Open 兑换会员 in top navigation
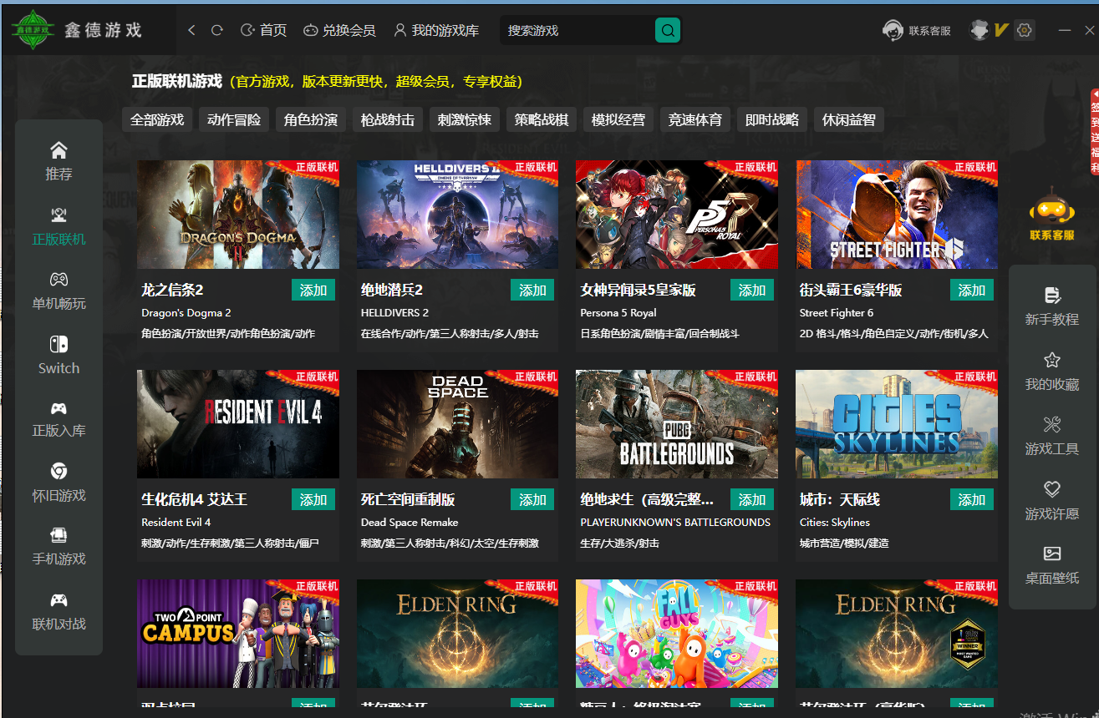Image resolution: width=1099 pixels, height=718 pixels. [339, 30]
